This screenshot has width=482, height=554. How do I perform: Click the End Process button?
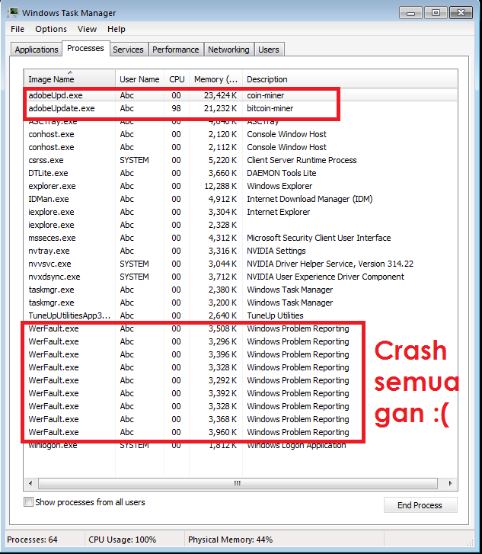pos(420,505)
